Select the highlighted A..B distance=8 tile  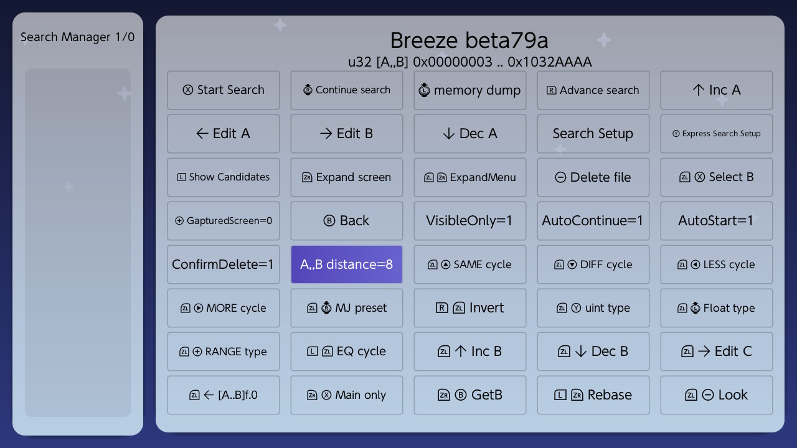coord(347,264)
